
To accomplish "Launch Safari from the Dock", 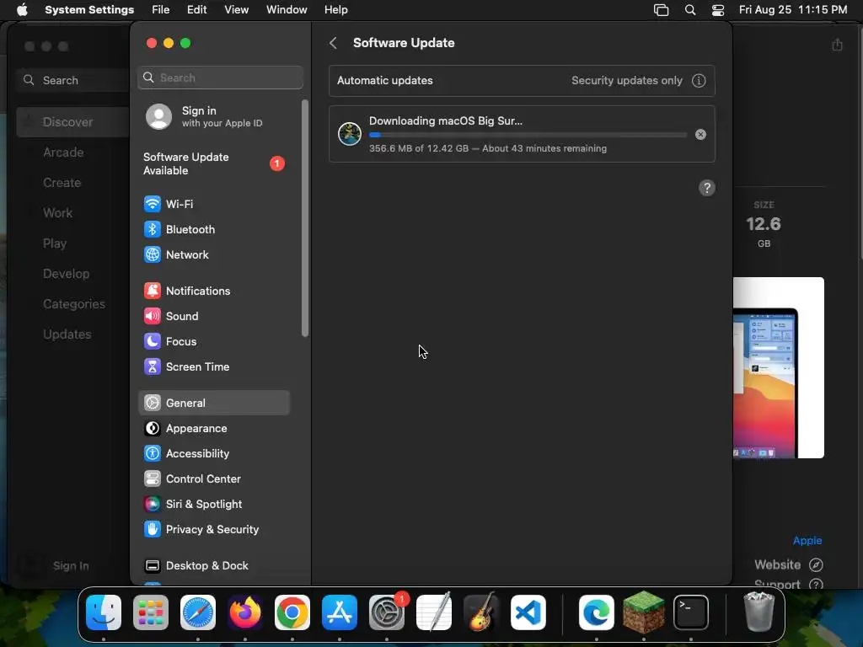I will point(197,612).
